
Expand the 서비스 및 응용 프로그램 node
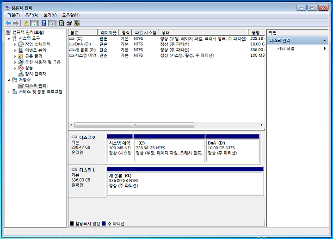pyautogui.click(x=9, y=92)
